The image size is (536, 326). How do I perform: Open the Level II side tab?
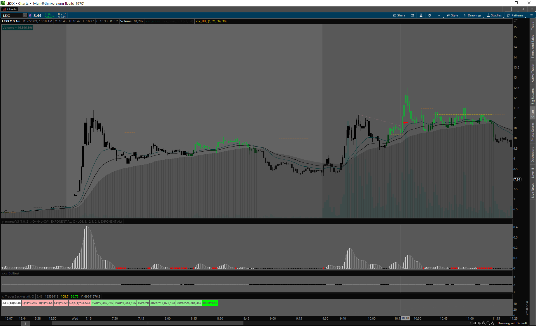pos(533,173)
